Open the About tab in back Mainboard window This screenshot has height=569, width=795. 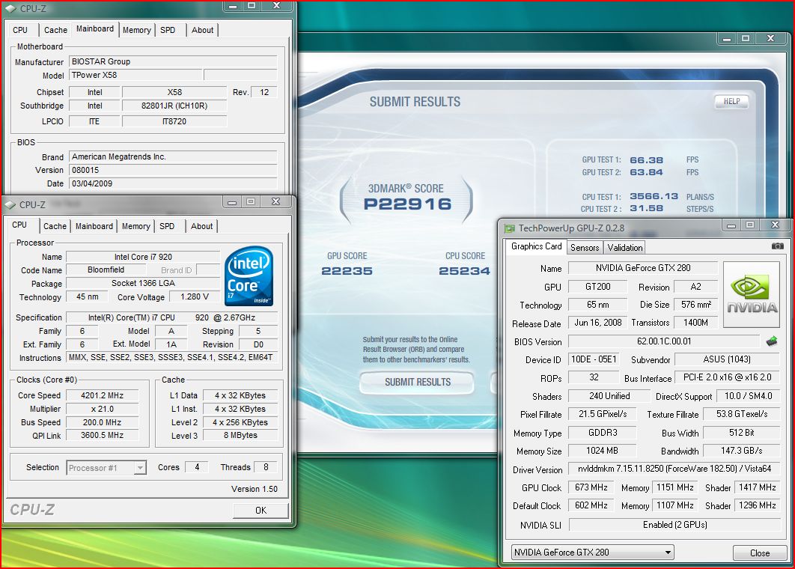point(203,30)
